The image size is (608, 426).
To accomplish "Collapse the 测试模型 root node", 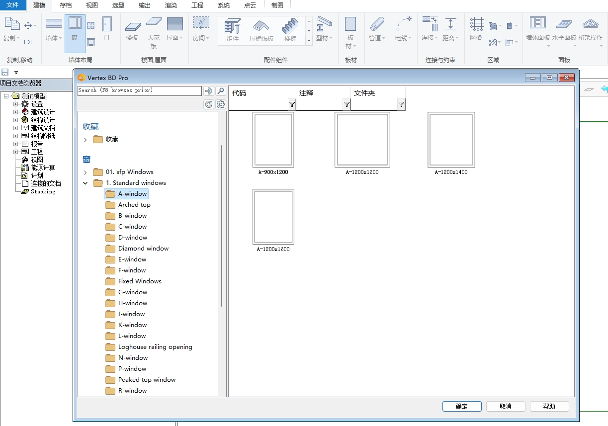I will tap(6, 96).
